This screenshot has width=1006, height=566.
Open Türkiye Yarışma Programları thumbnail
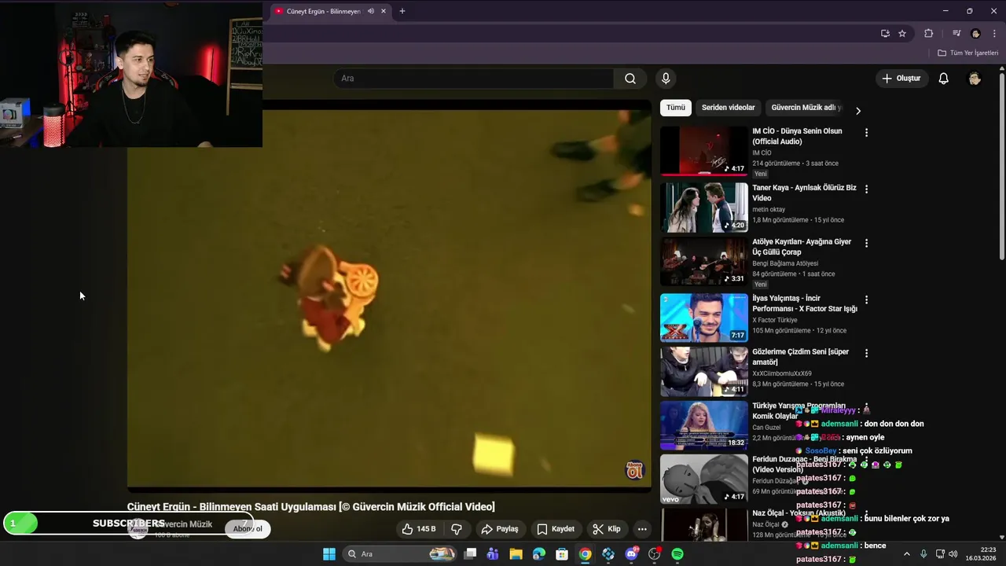(x=704, y=425)
